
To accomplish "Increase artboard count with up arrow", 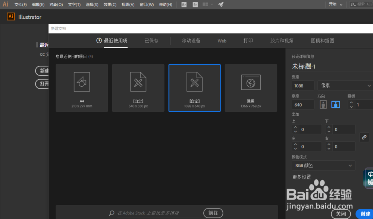I will 351,102.
